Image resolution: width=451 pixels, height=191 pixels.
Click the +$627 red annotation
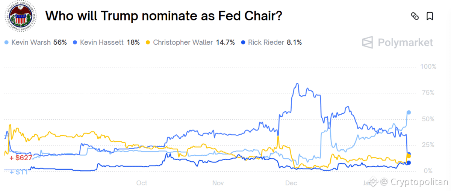coord(21,158)
